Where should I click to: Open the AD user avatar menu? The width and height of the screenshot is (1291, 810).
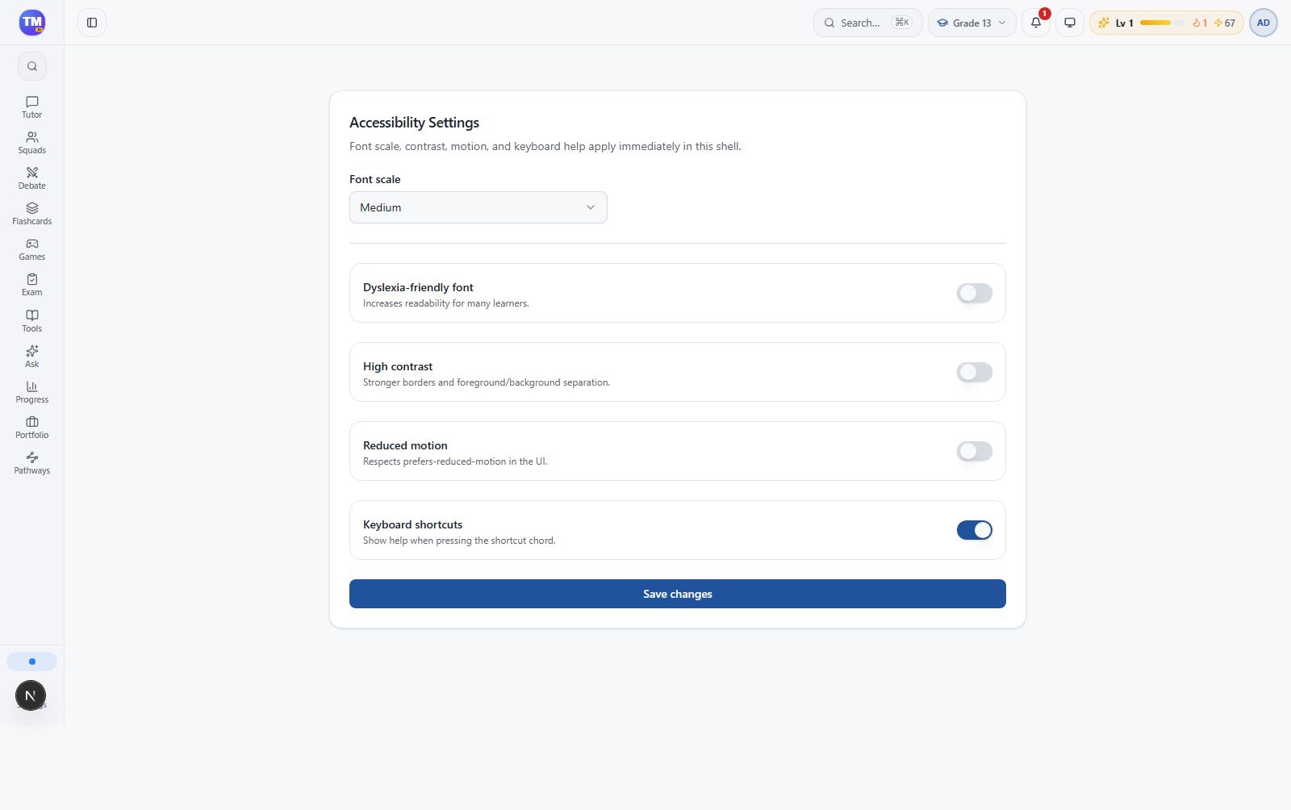[x=1264, y=23]
